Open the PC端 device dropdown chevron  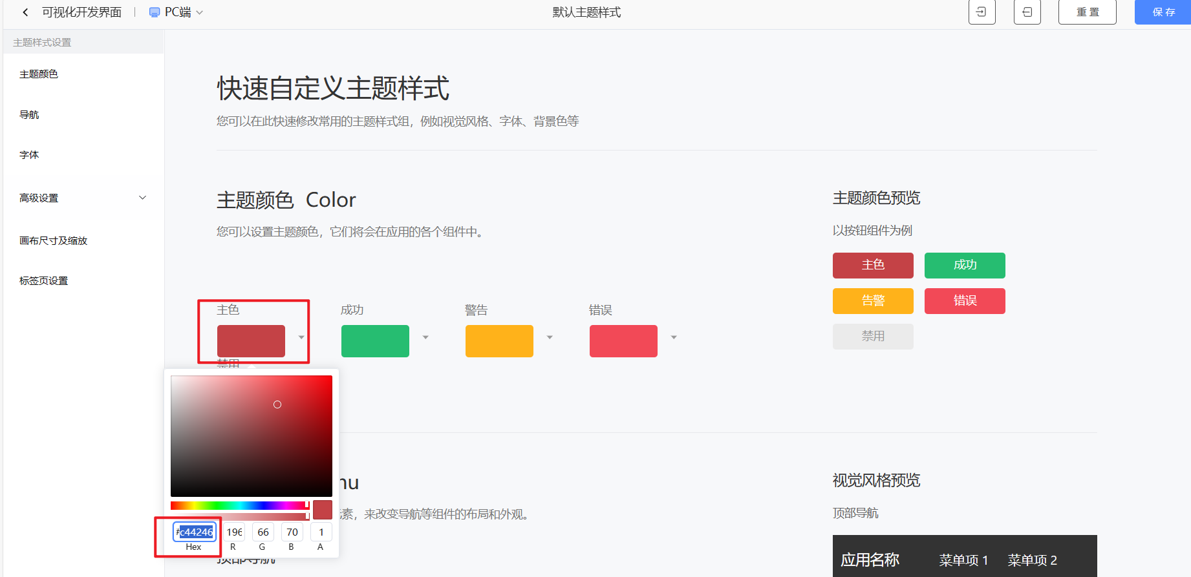pos(199,13)
